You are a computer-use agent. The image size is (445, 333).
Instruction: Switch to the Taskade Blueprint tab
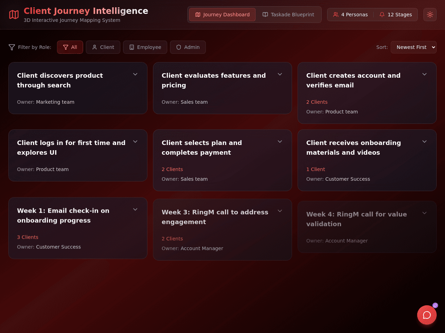click(288, 15)
